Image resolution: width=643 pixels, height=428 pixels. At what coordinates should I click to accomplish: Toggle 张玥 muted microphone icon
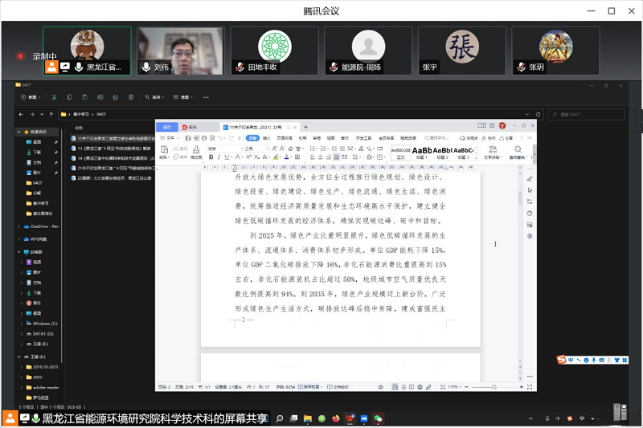(x=522, y=67)
